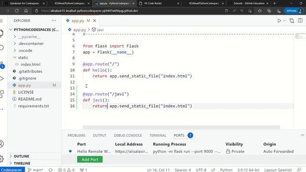
Task: Switch to the TERMINAL panel tab
Action: pos(158,135)
